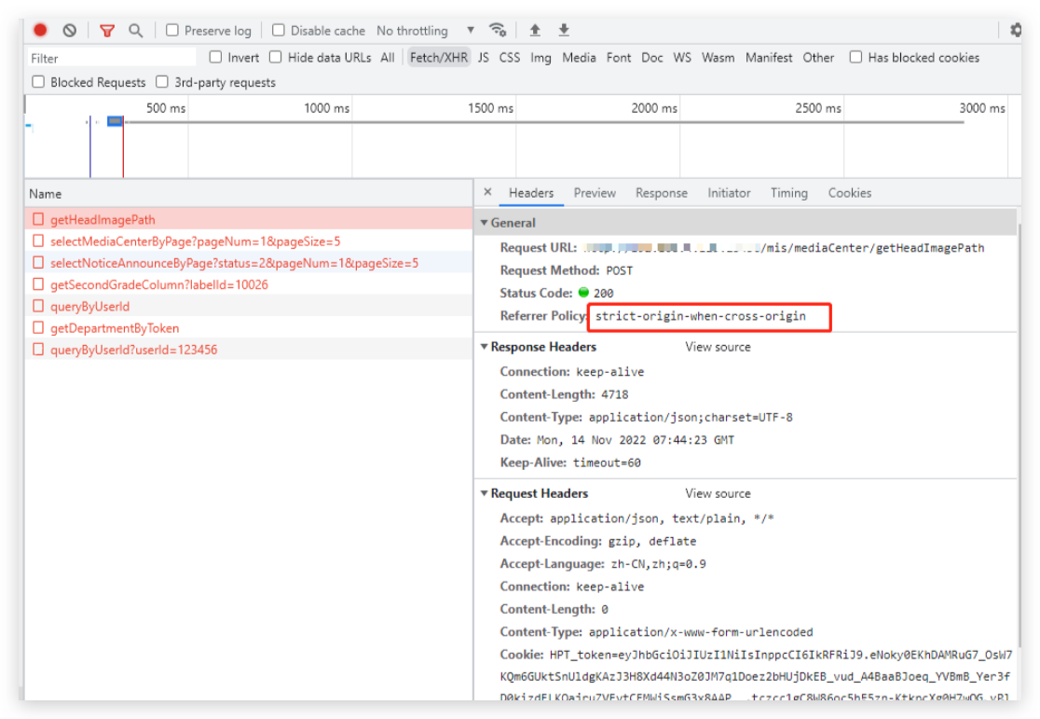The height and width of the screenshot is (719, 1040).
Task: Open the Timing tab
Action: (x=788, y=192)
